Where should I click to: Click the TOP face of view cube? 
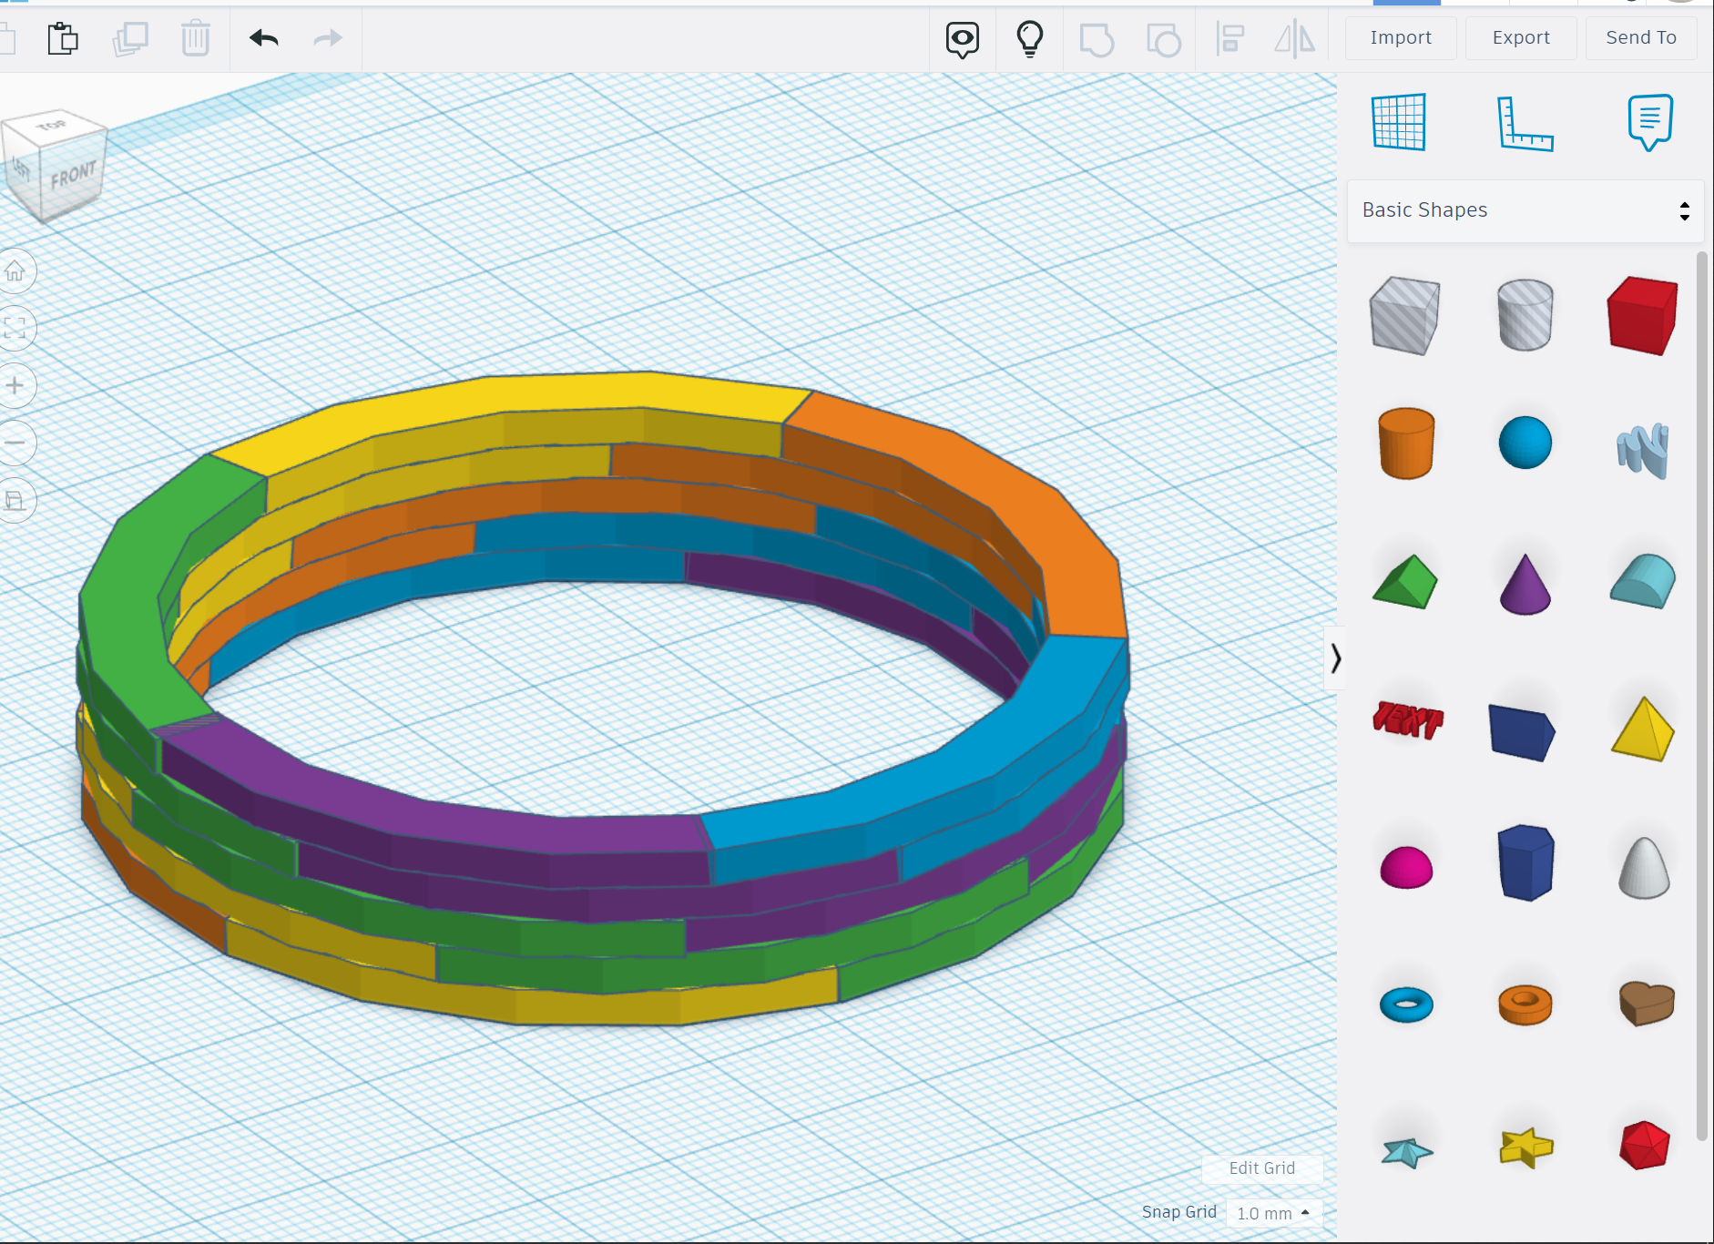tap(53, 125)
